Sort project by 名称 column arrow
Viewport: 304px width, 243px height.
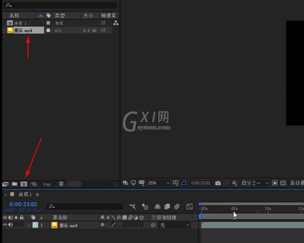click(x=40, y=16)
